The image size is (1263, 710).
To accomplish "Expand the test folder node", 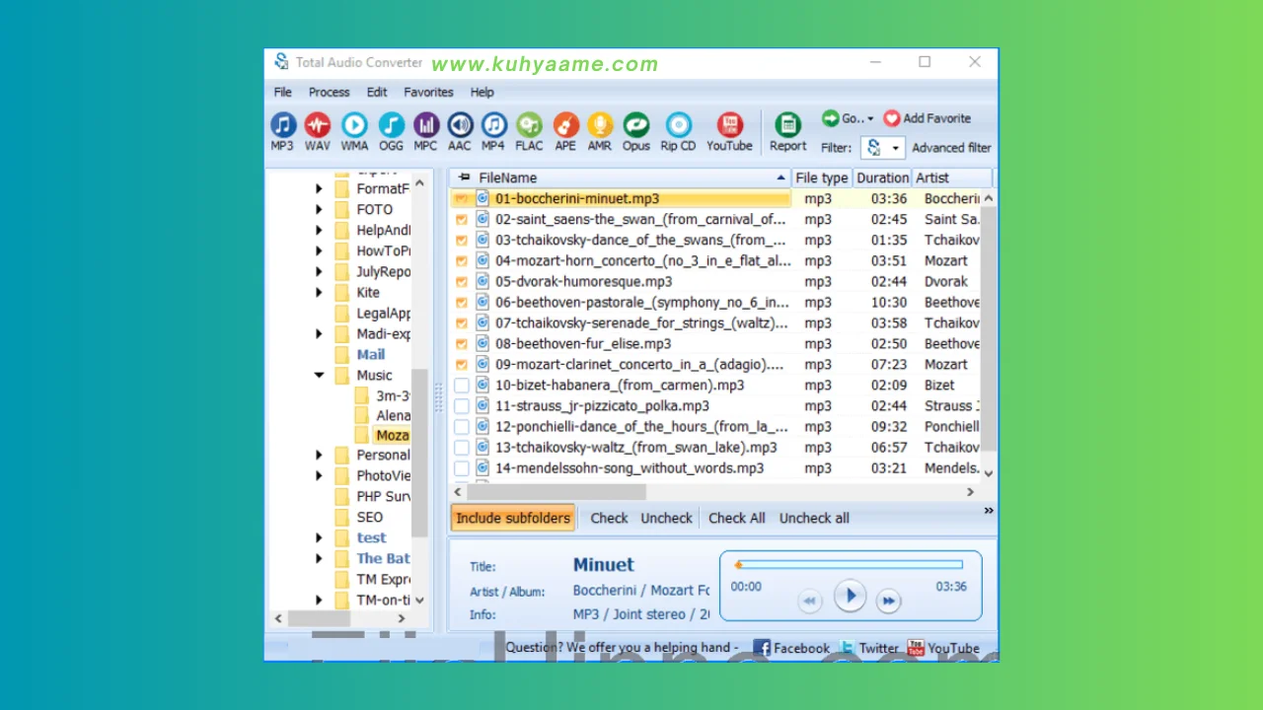I will [x=319, y=537].
